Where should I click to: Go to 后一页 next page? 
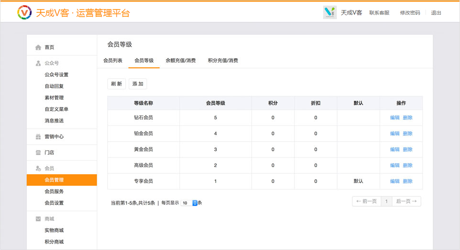point(406,201)
